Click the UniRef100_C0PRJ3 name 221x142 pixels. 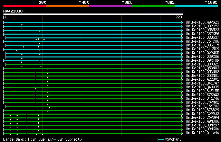click(x=202, y=114)
